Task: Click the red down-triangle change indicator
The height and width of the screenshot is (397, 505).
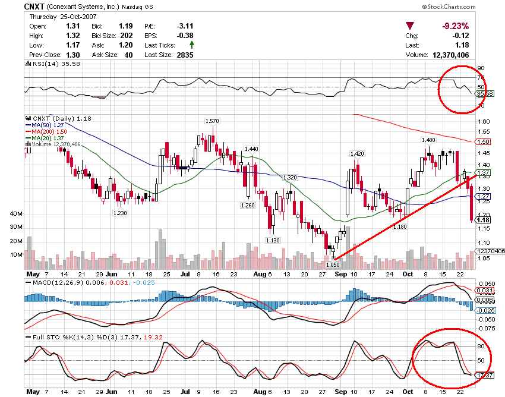Action: click(410, 26)
